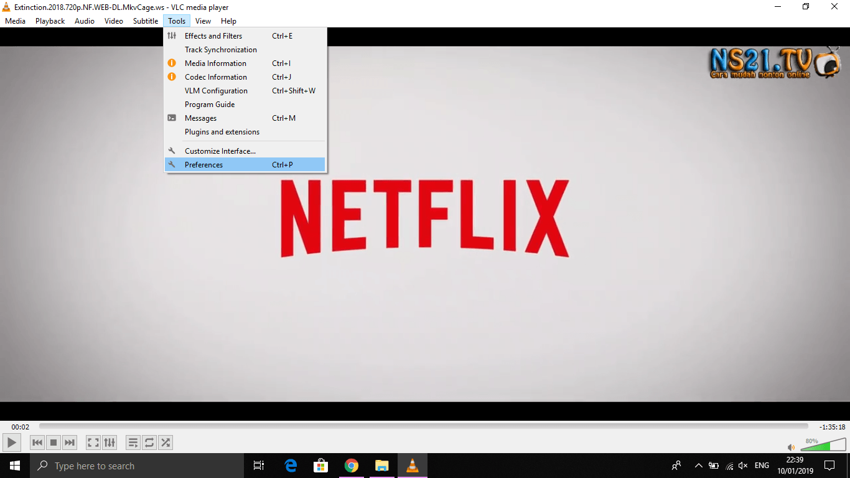850x478 pixels.
Task: Stop playback with the Stop button
Action: point(54,443)
